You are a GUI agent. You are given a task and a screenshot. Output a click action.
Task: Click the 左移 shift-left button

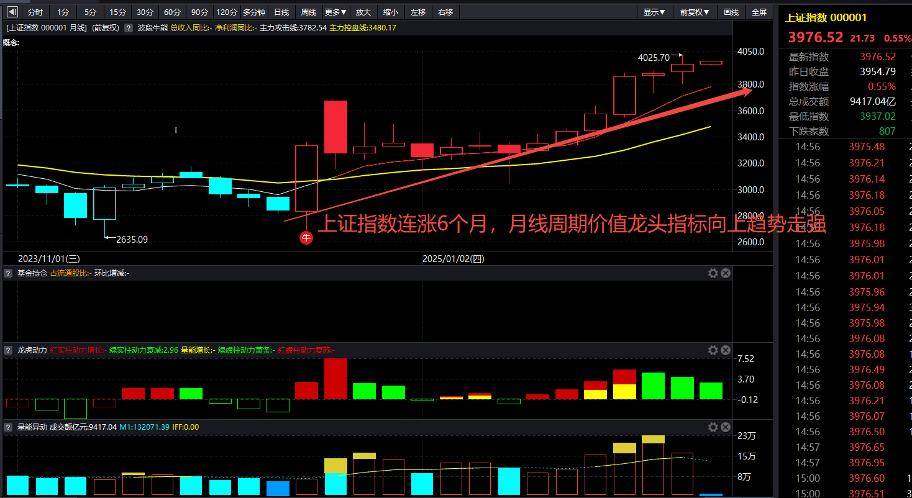[418, 12]
